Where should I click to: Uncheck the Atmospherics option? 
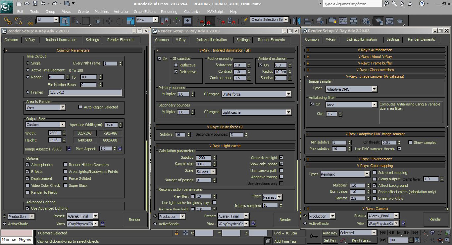[28, 164]
